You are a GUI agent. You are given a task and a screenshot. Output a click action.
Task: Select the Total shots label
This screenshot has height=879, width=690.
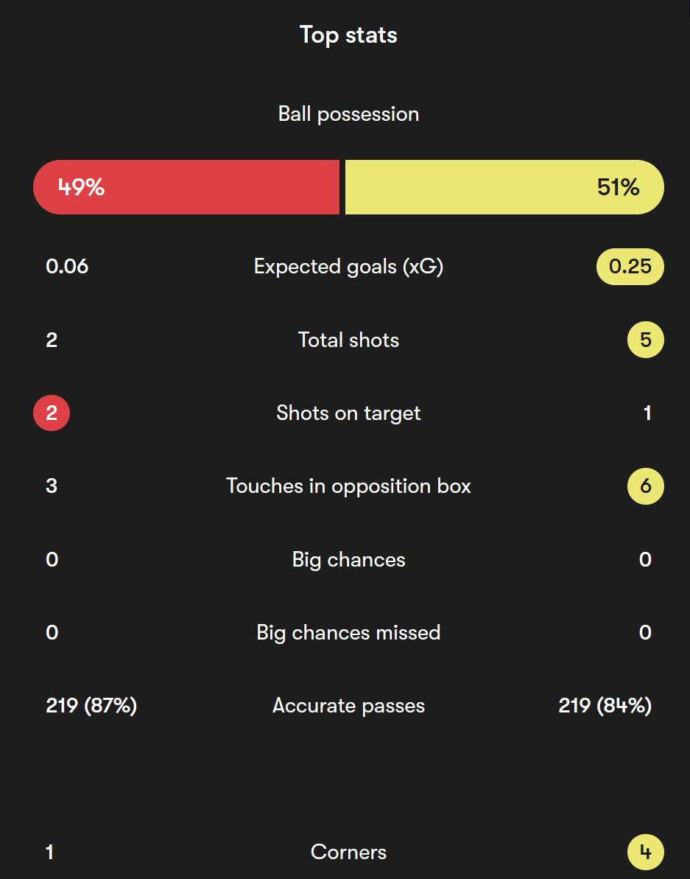click(x=348, y=340)
